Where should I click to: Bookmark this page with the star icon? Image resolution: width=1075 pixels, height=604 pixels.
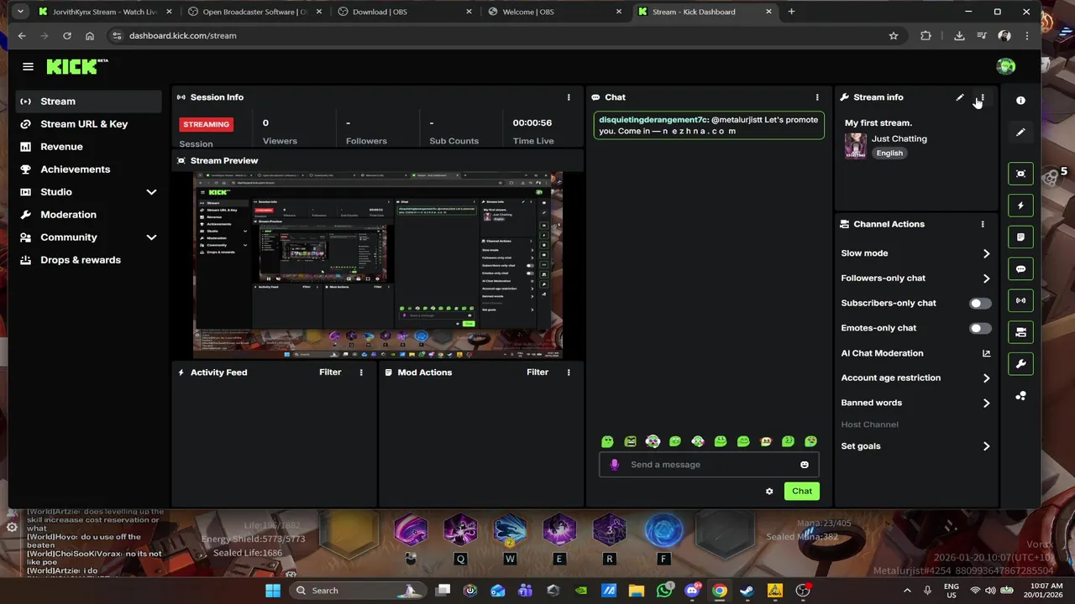tap(894, 35)
